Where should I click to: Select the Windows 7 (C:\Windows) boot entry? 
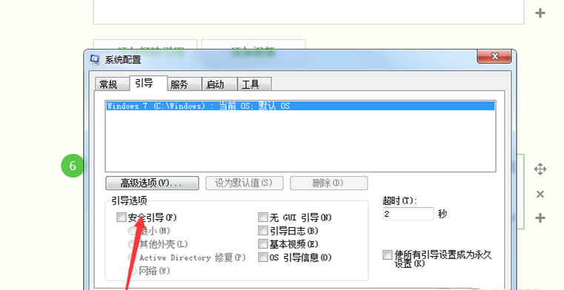click(x=300, y=106)
